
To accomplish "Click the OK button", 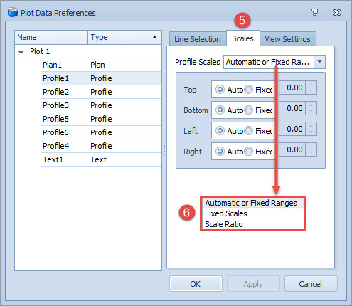I will (196, 284).
